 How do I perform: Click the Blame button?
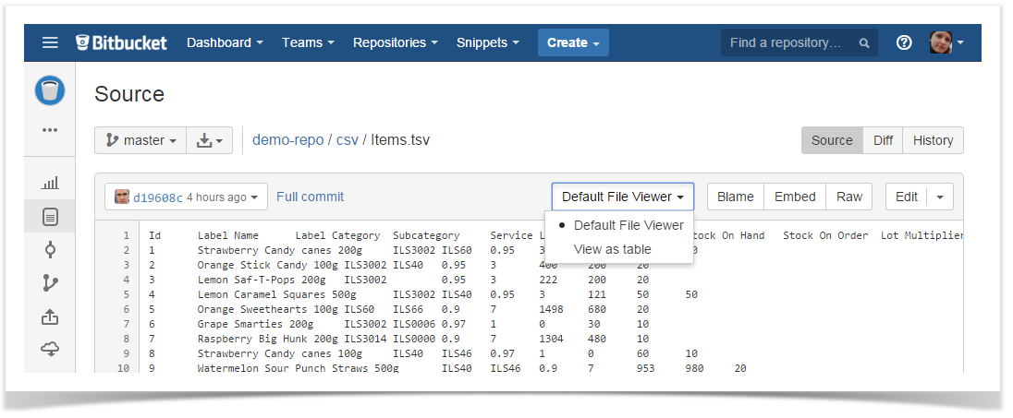(735, 197)
